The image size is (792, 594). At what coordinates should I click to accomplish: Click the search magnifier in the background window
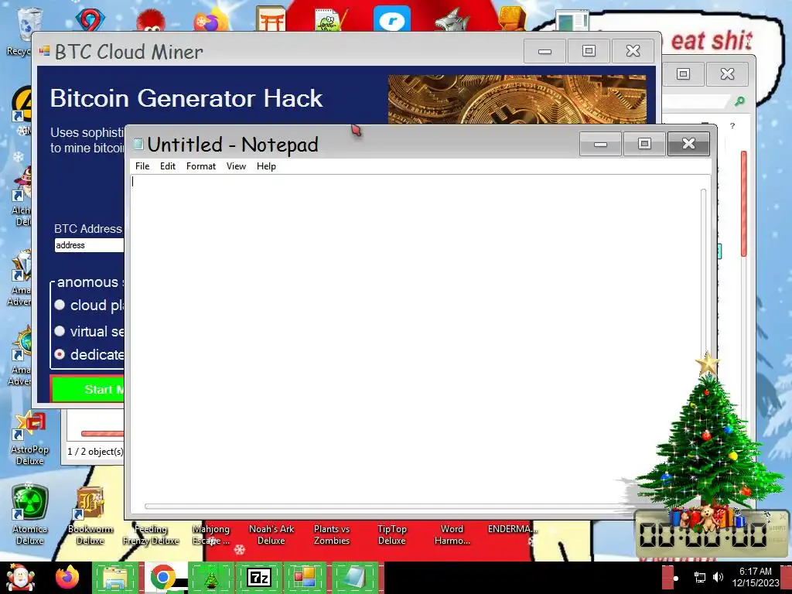[x=739, y=101]
